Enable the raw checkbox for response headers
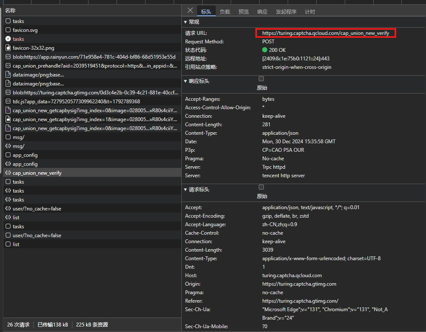This screenshot has height=332, width=426. pos(261,79)
